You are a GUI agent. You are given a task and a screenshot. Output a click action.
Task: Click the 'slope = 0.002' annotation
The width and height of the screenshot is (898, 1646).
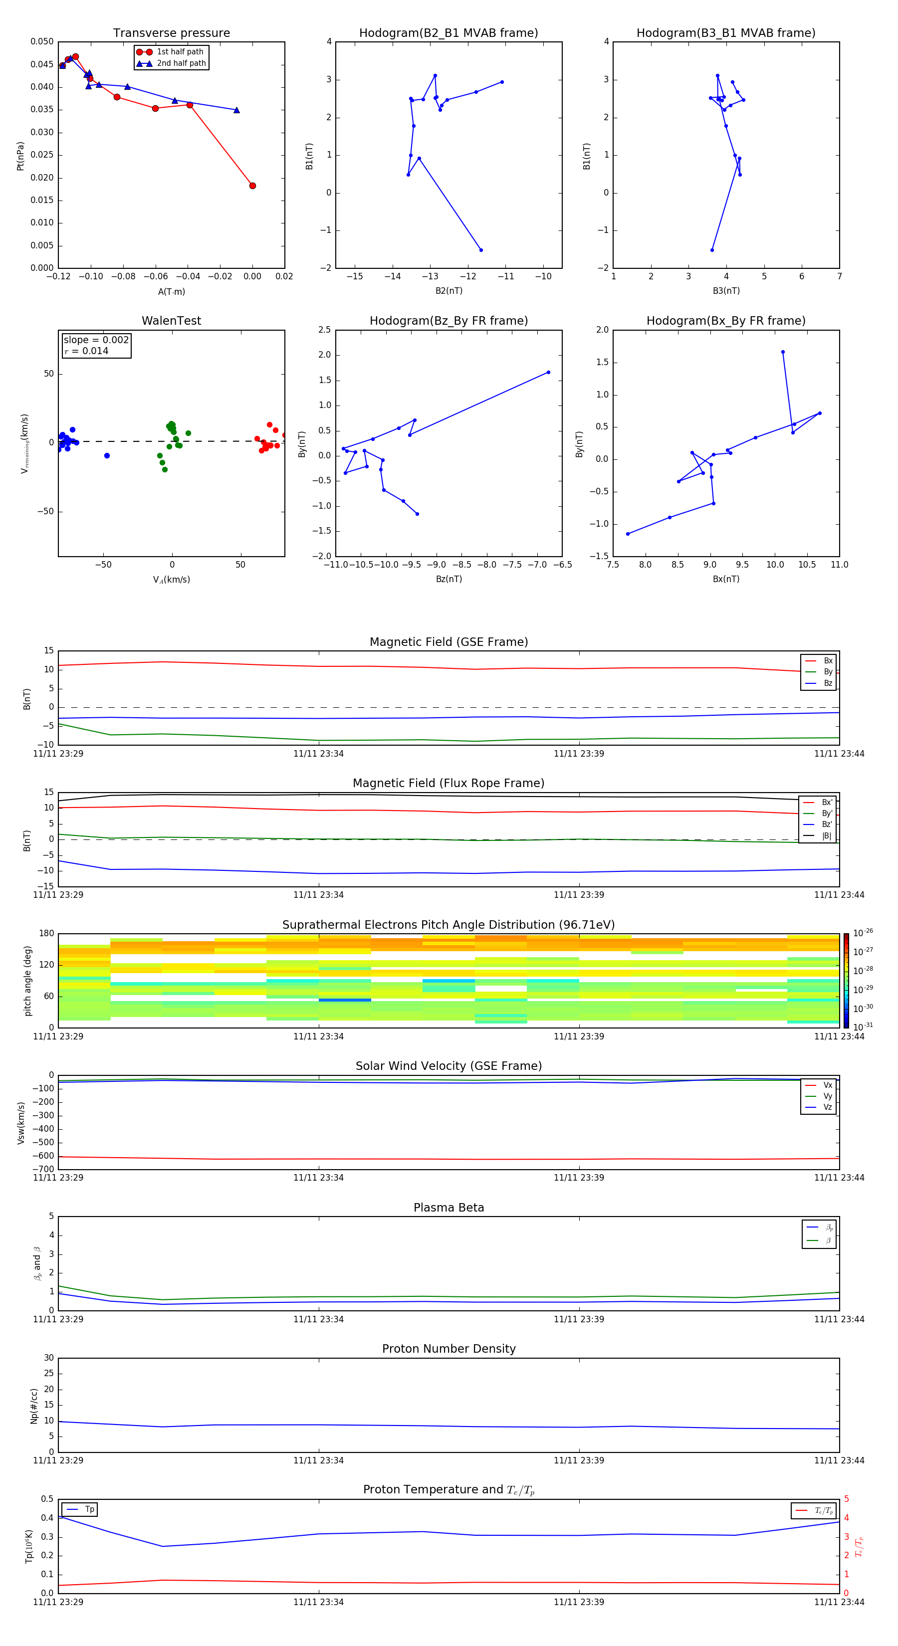pyautogui.click(x=96, y=340)
